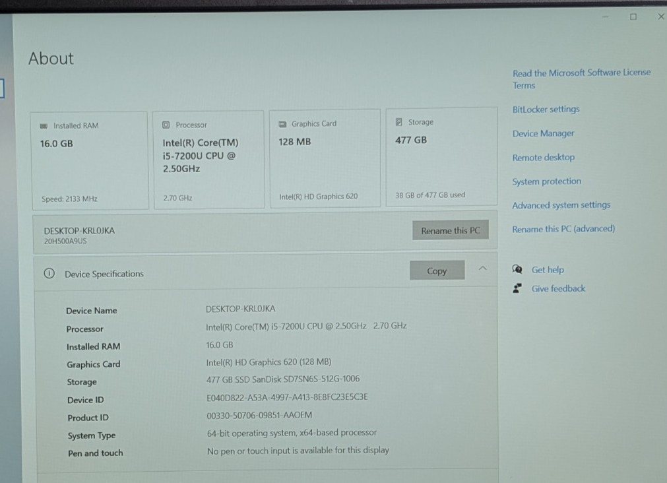This screenshot has height=483, width=667.
Task: Select the 16.0 GB value in RAM card
Action: [x=57, y=144]
